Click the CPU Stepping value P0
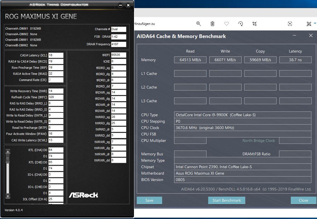 (242, 121)
